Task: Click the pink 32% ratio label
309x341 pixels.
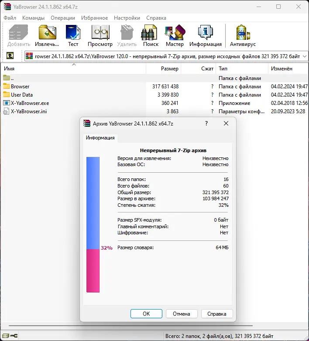Action: [106, 248]
